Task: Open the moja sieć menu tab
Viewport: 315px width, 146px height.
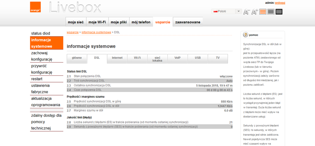Action: (76, 22)
